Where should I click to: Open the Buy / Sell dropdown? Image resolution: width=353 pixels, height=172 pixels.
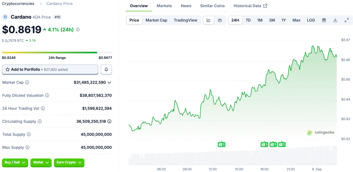pos(15,162)
